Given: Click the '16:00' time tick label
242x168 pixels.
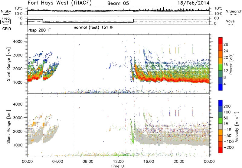Looking at the screenshot, I should [149, 162].
